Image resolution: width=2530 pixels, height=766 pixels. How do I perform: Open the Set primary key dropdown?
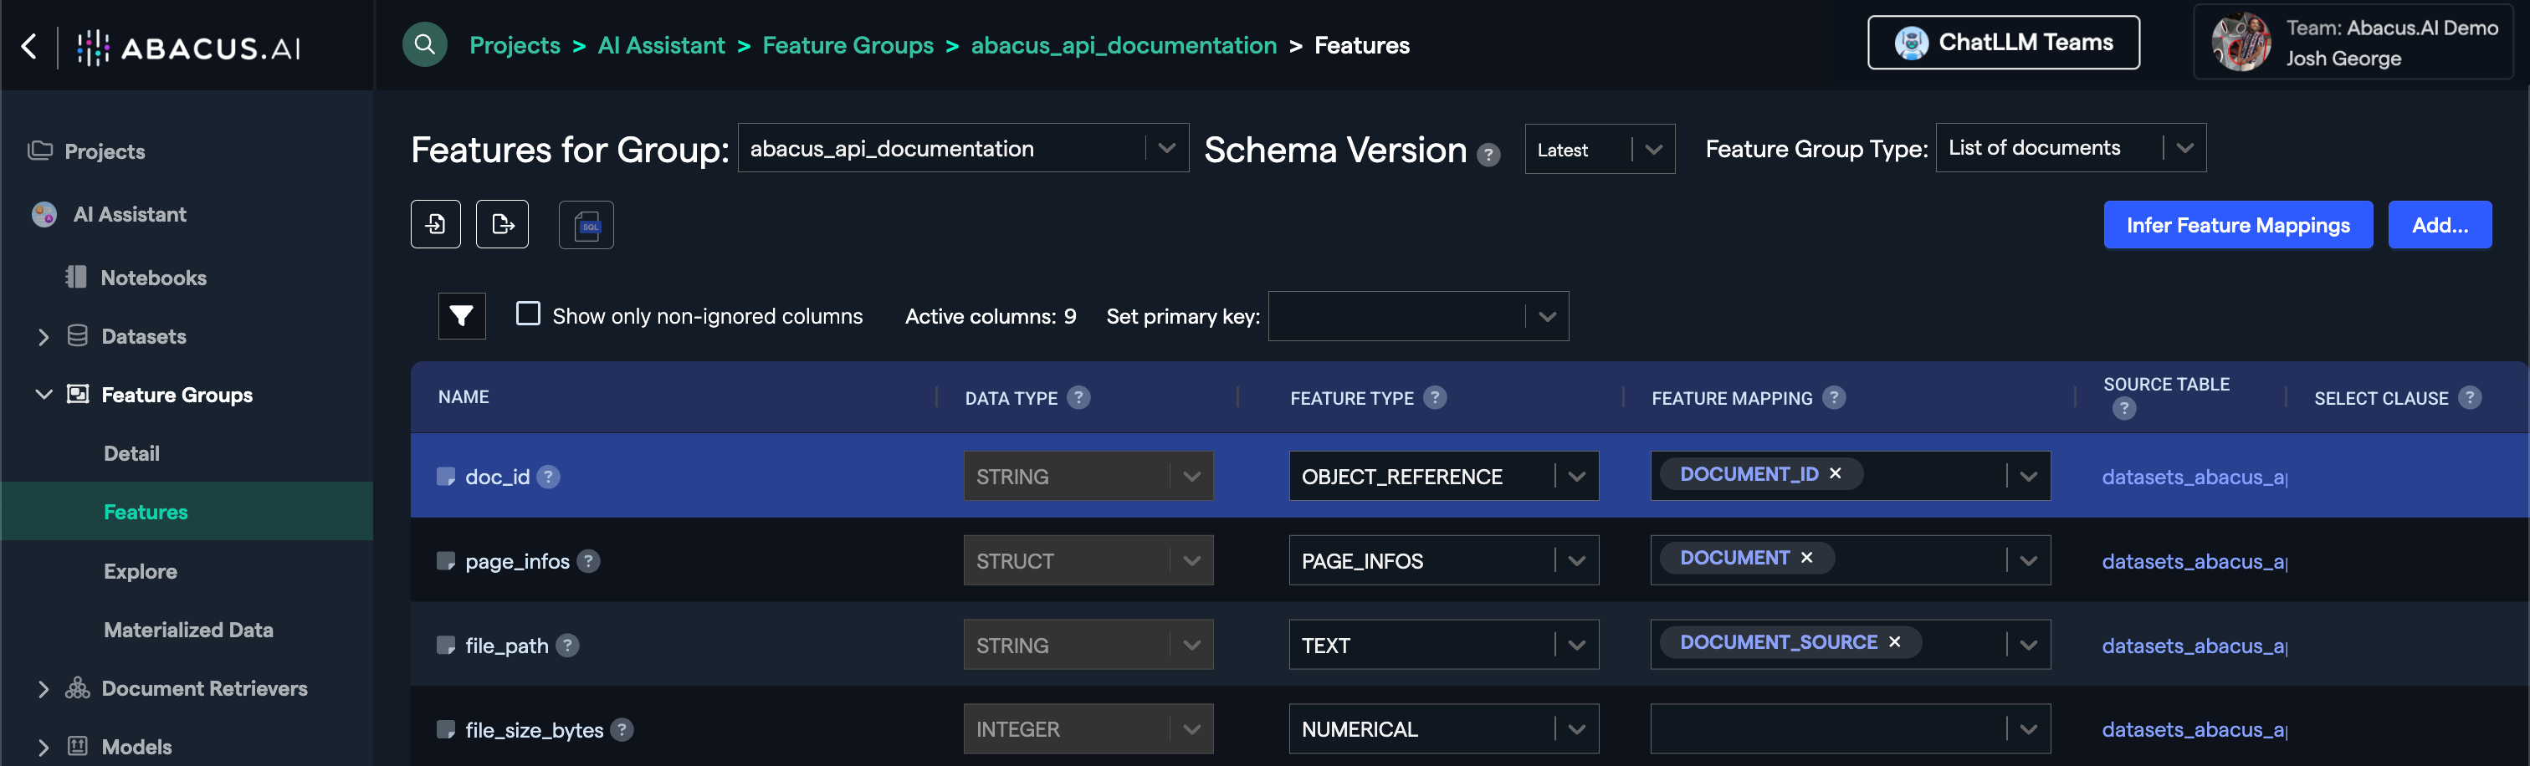coord(1417,316)
